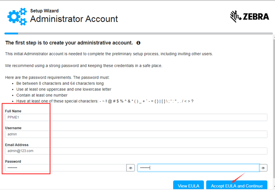Click the Full Name label
Screen dimensions: 275x190
click(14, 111)
